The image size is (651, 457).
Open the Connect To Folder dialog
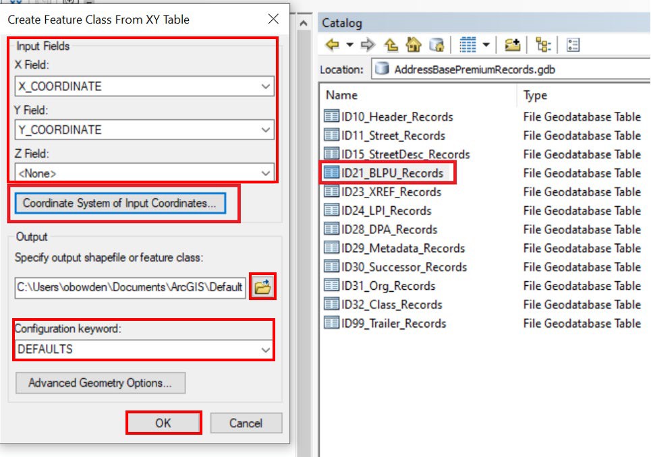(x=511, y=44)
